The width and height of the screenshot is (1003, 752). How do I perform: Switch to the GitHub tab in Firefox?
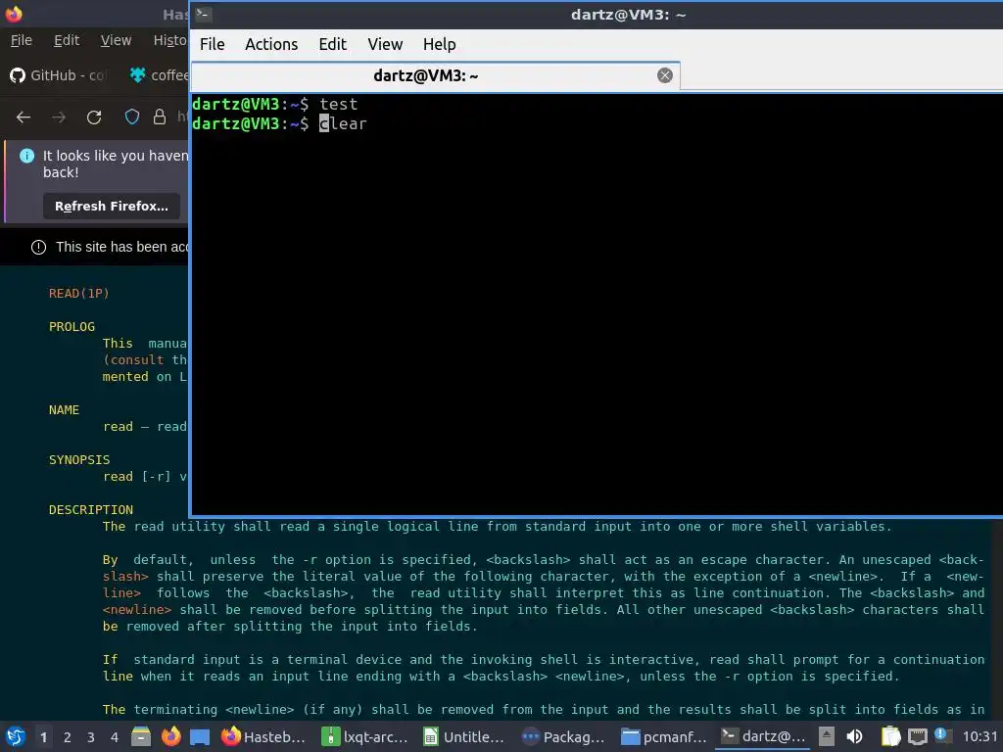tap(59, 75)
